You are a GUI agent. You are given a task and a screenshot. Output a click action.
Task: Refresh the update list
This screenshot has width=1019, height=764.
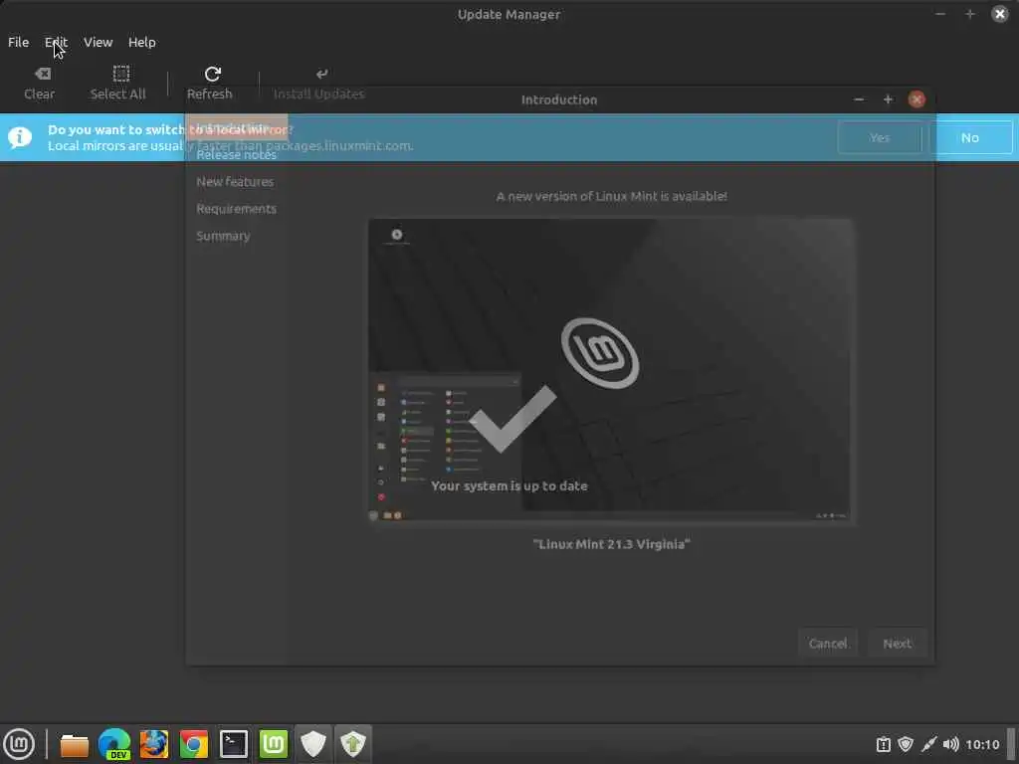210,84
